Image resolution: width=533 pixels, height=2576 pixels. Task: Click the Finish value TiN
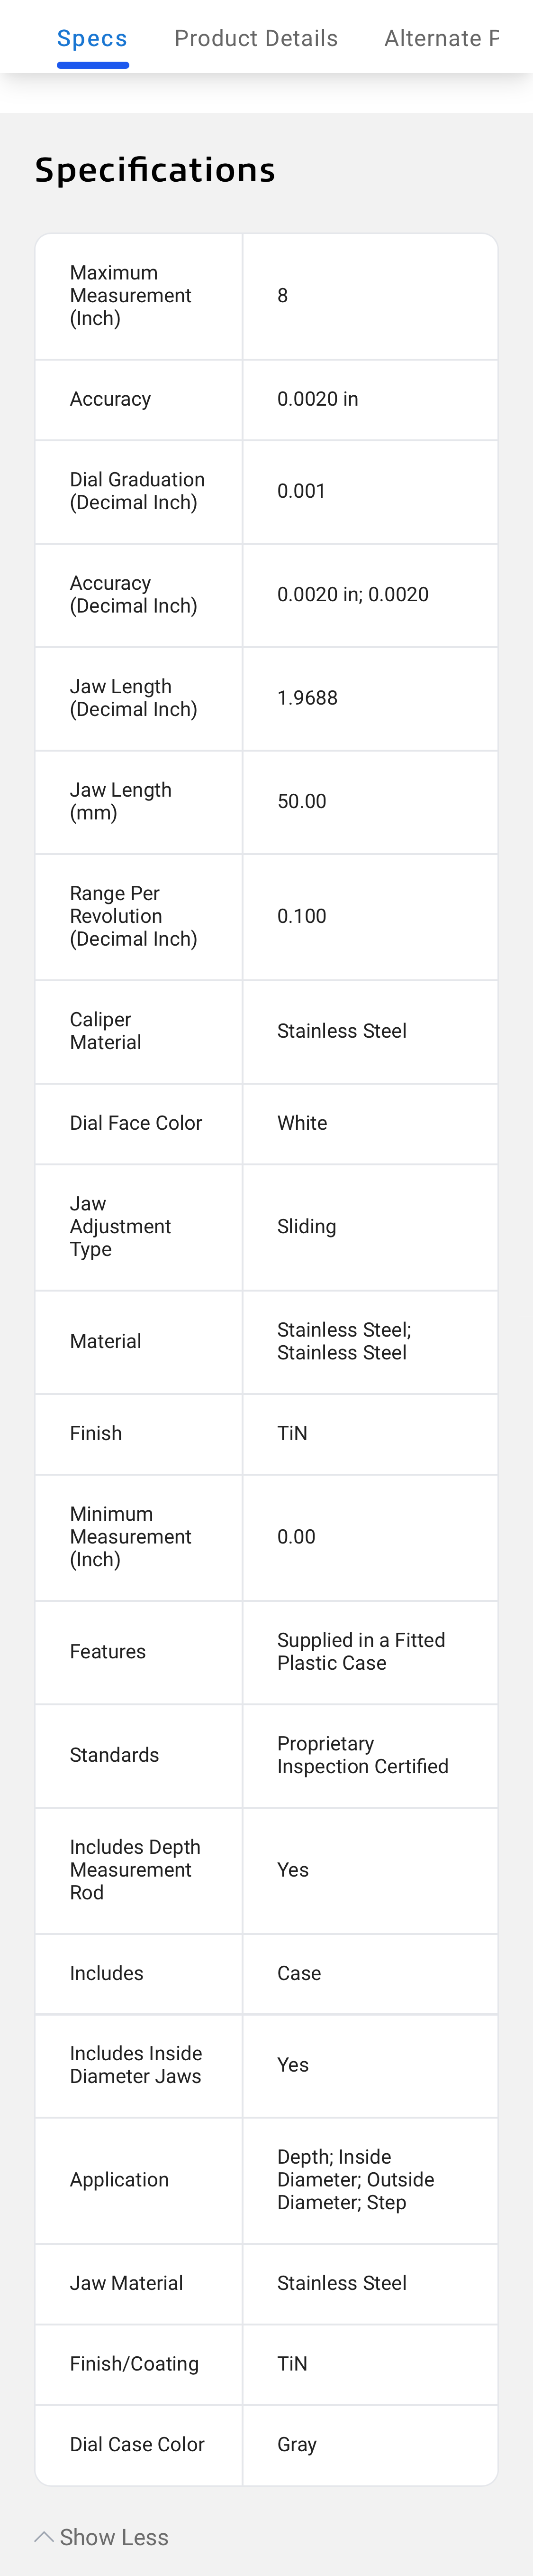point(291,1434)
